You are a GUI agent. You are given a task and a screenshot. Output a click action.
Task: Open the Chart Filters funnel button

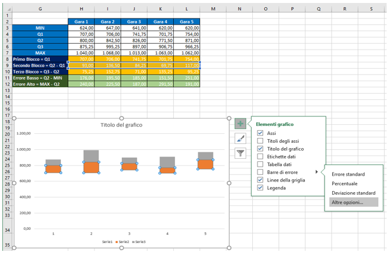(240, 153)
